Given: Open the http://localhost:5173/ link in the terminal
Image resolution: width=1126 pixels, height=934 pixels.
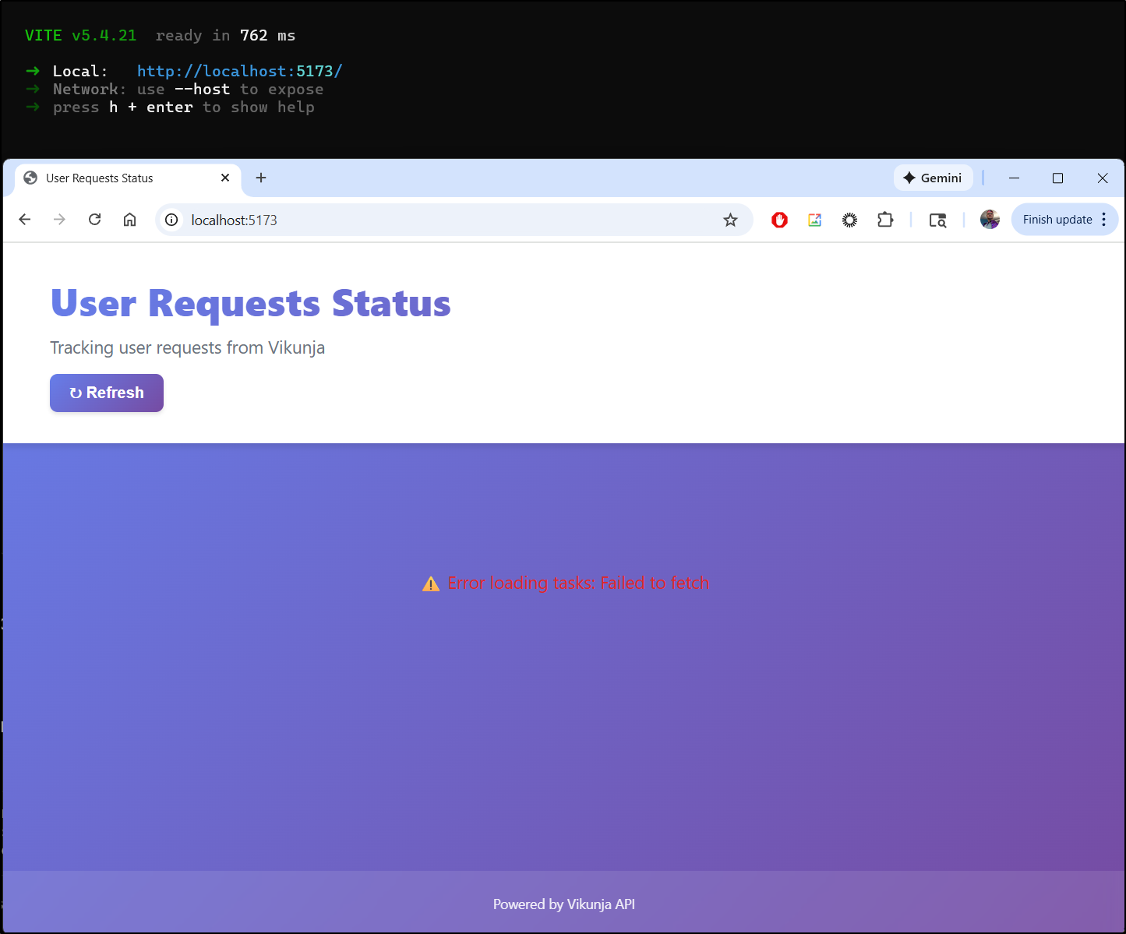Looking at the screenshot, I should (x=239, y=70).
